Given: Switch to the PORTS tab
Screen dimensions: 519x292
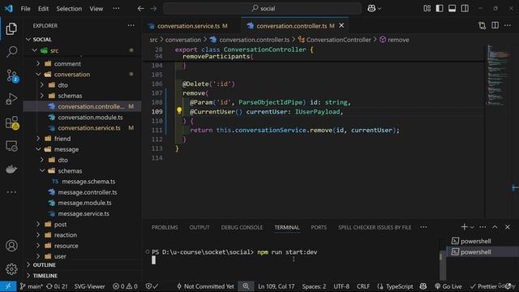Looking at the screenshot, I should click(x=319, y=227).
